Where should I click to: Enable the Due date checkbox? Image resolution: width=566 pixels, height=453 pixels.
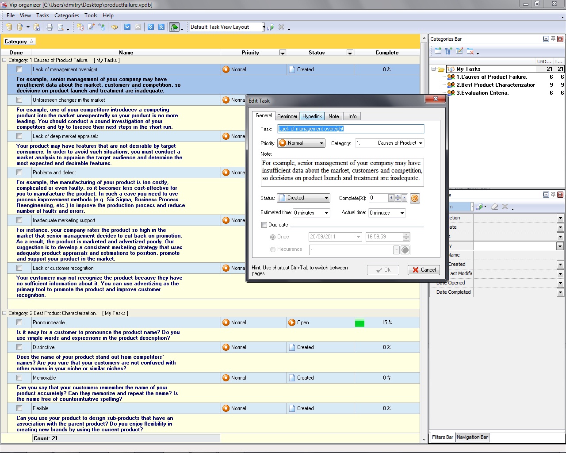pos(264,225)
